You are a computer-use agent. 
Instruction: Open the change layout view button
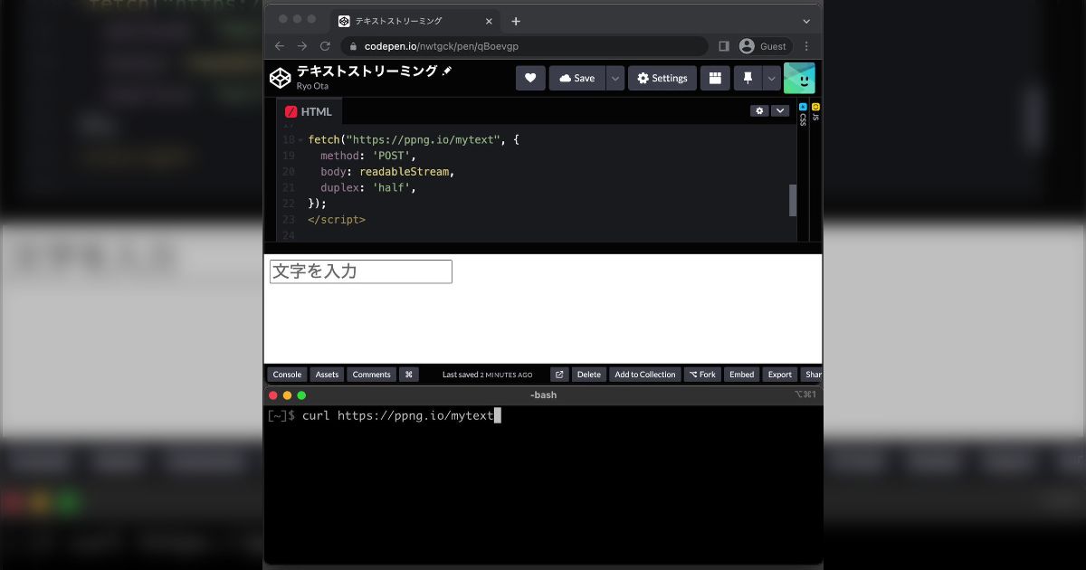point(714,79)
